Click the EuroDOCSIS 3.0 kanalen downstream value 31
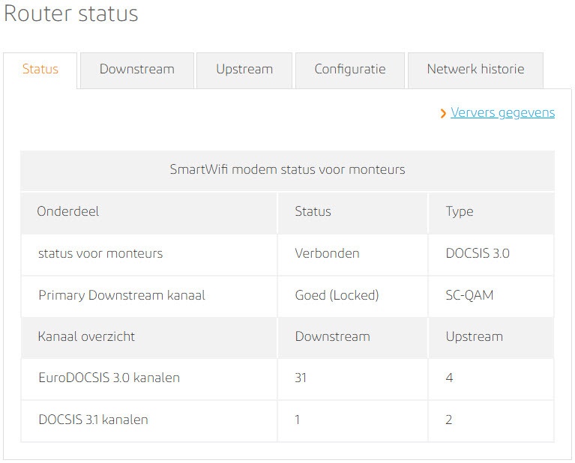This screenshot has width=575, height=463. [x=301, y=378]
